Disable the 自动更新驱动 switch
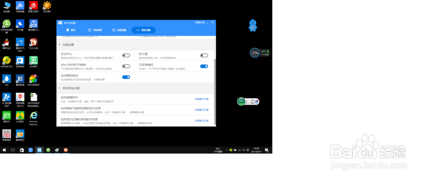The image size is (430, 180). pos(126,77)
